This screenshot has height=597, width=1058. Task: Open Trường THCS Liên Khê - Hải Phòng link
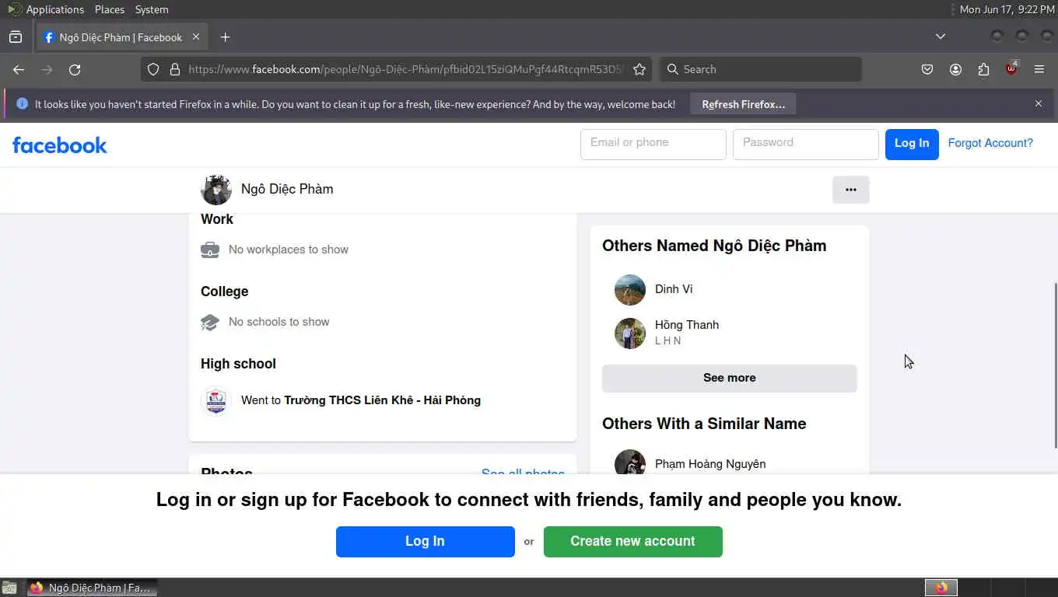tap(382, 400)
